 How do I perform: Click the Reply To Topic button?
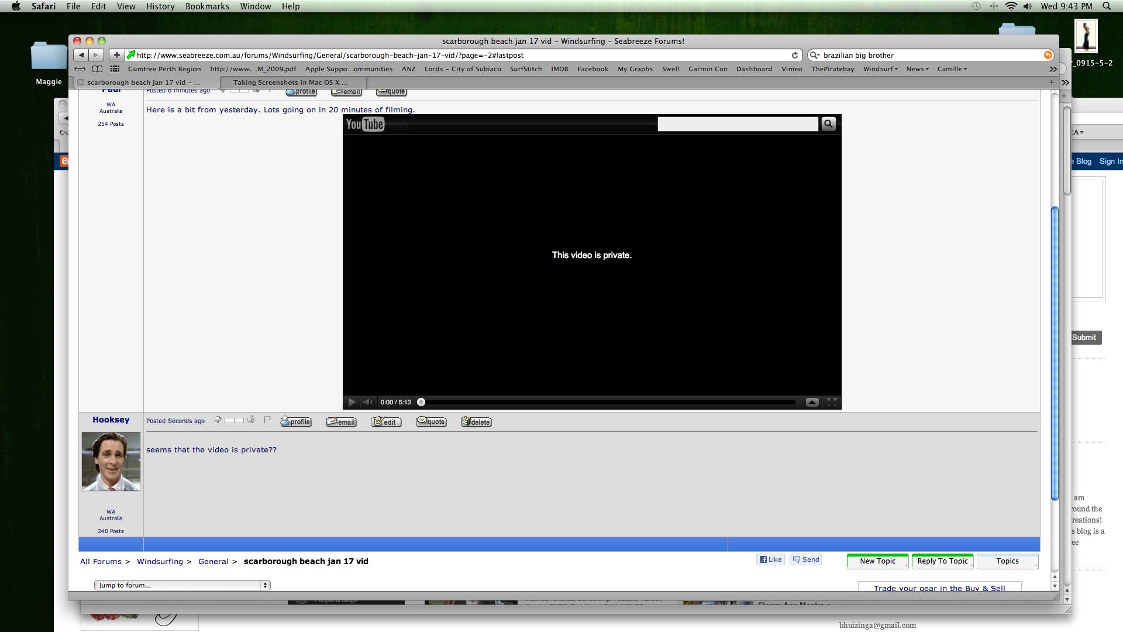(942, 561)
